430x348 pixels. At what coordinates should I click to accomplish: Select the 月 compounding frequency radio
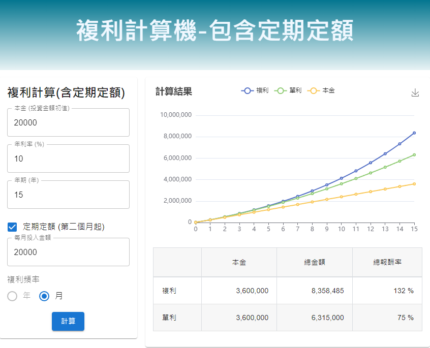click(x=45, y=296)
